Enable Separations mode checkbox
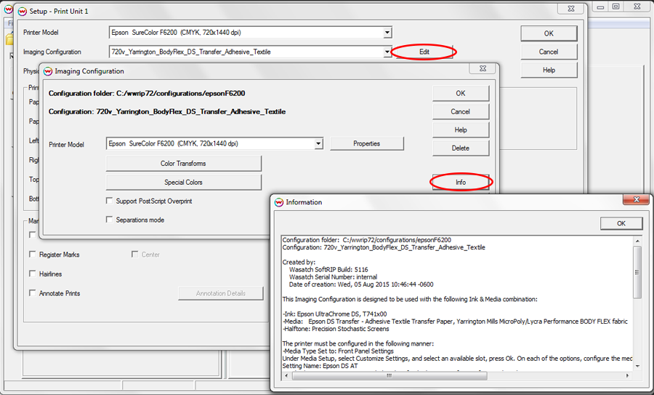Image resolution: width=654 pixels, height=395 pixels. point(109,220)
